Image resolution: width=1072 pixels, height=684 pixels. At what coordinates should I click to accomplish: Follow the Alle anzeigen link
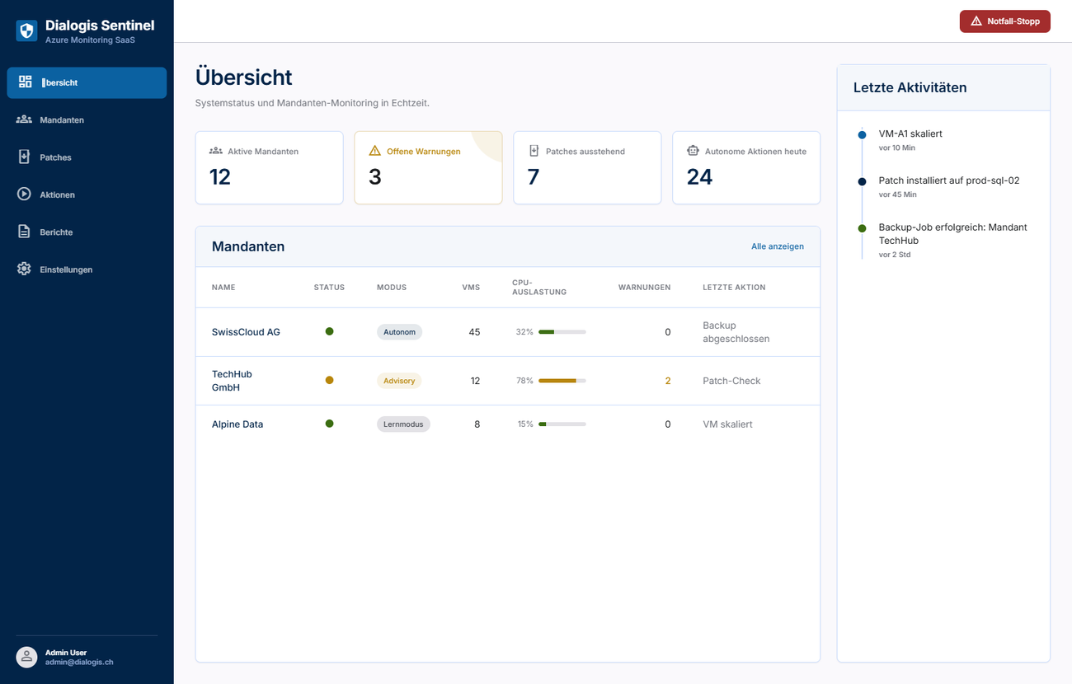[778, 246]
